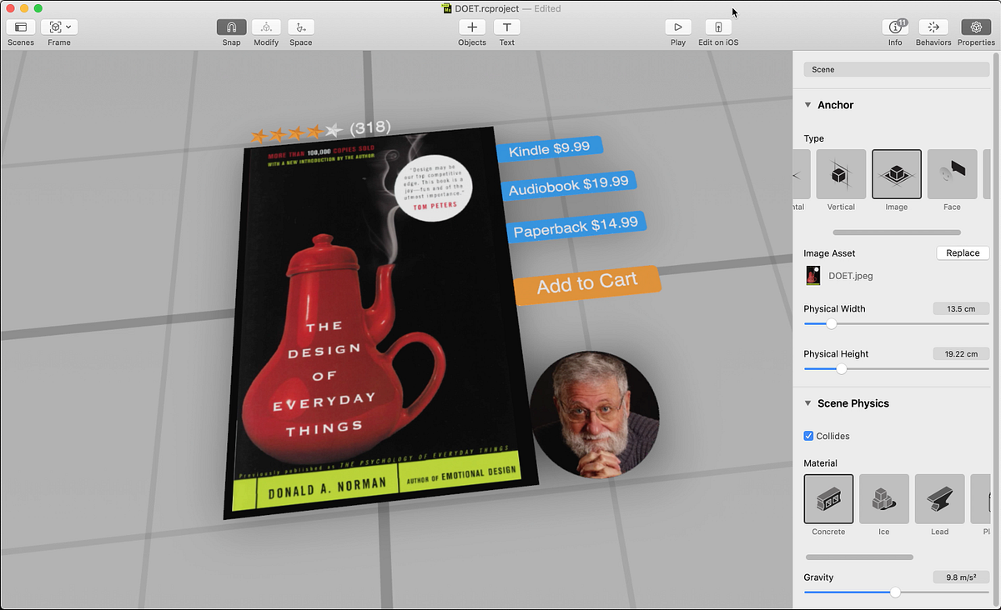
Task: Play the scene preview
Action: coord(678,27)
